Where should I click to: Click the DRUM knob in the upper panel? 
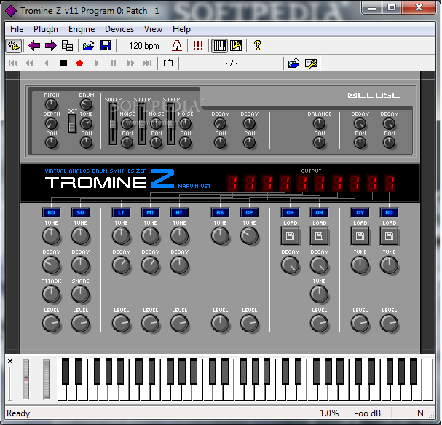(86, 105)
